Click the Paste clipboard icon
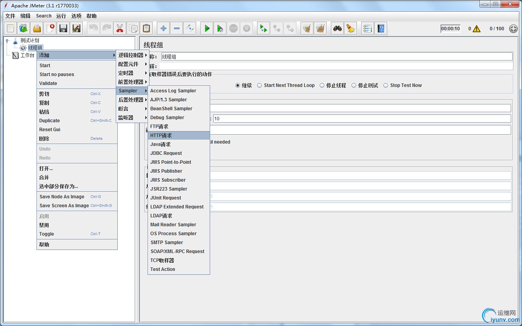Screen dimensions: 522x326 click(x=146, y=28)
